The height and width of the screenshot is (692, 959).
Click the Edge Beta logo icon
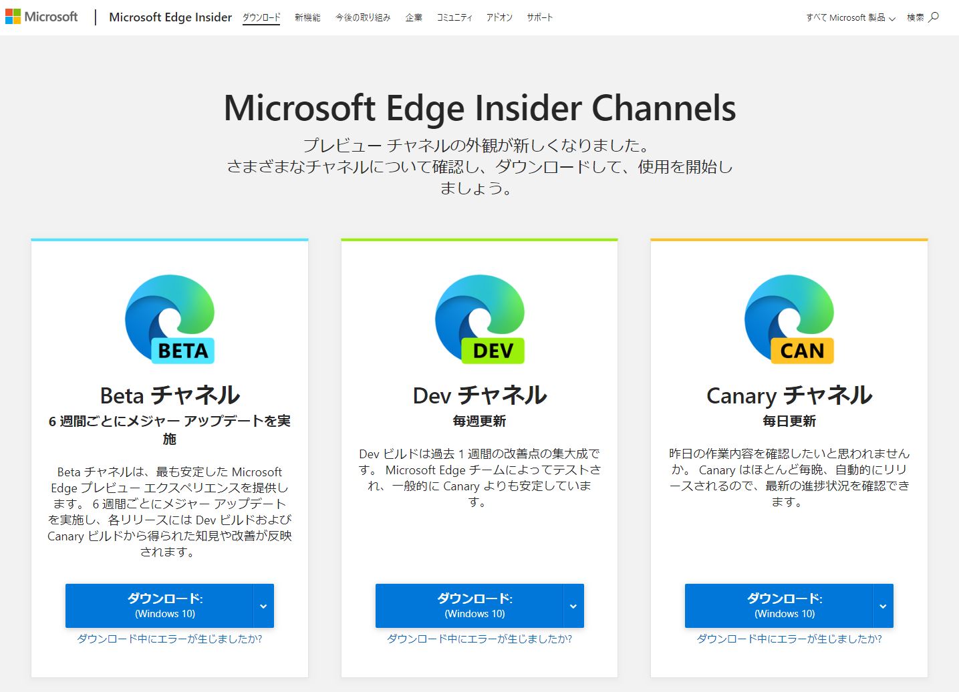click(x=170, y=319)
